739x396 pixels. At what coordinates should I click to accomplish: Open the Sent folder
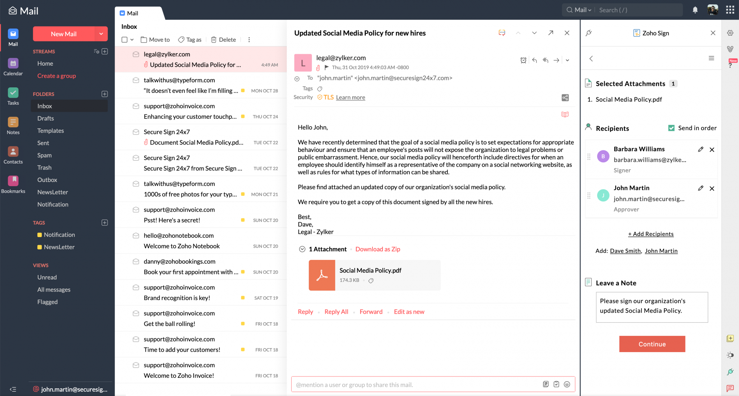coord(43,143)
